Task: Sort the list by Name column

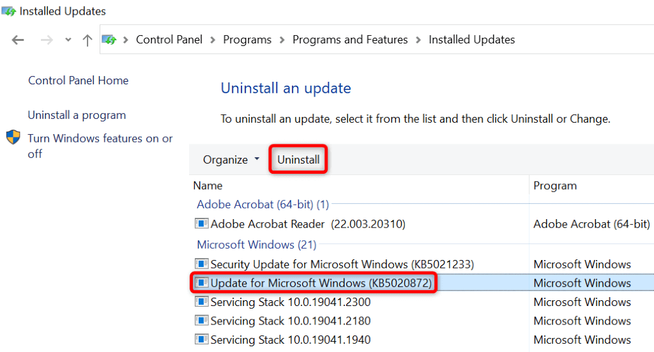Action: pos(208,185)
